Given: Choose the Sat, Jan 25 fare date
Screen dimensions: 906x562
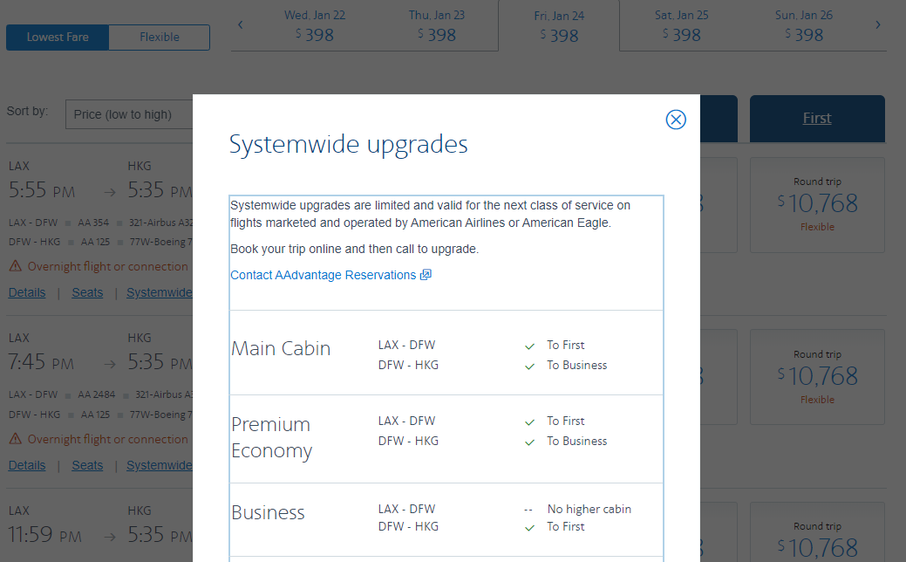Looking at the screenshot, I should [x=681, y=26].
